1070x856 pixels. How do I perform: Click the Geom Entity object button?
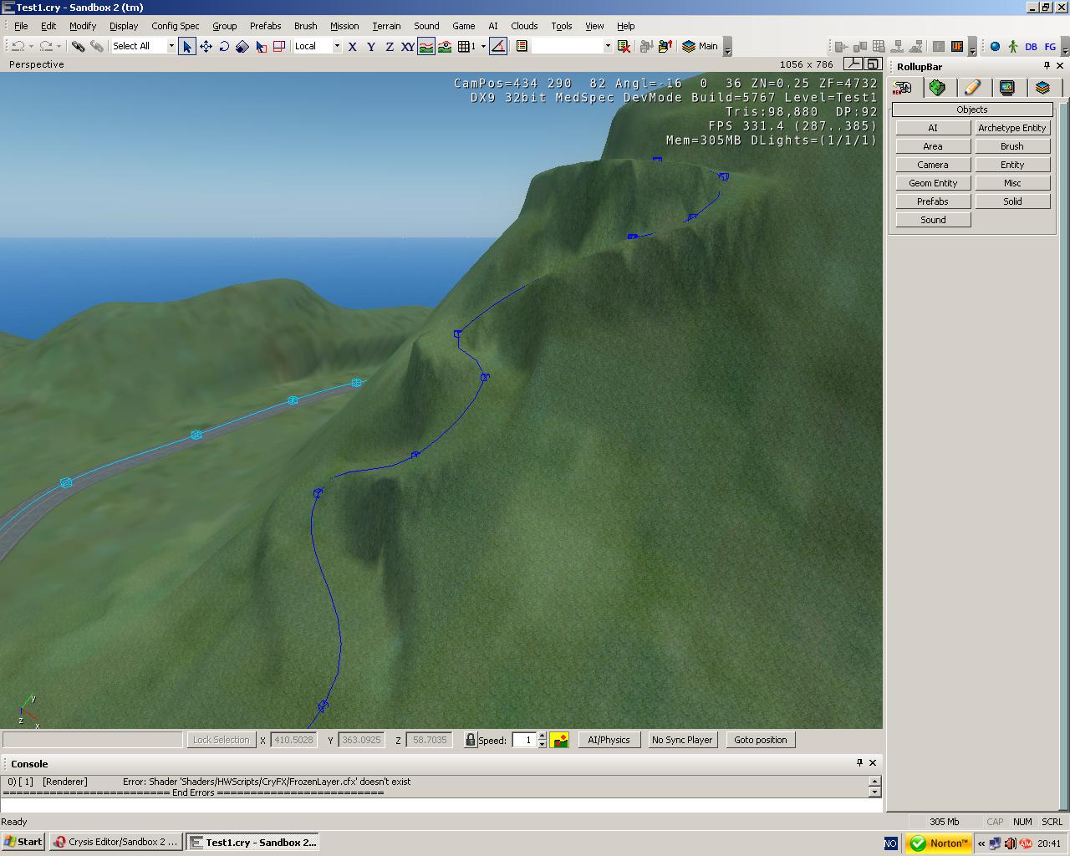point(933,183)
